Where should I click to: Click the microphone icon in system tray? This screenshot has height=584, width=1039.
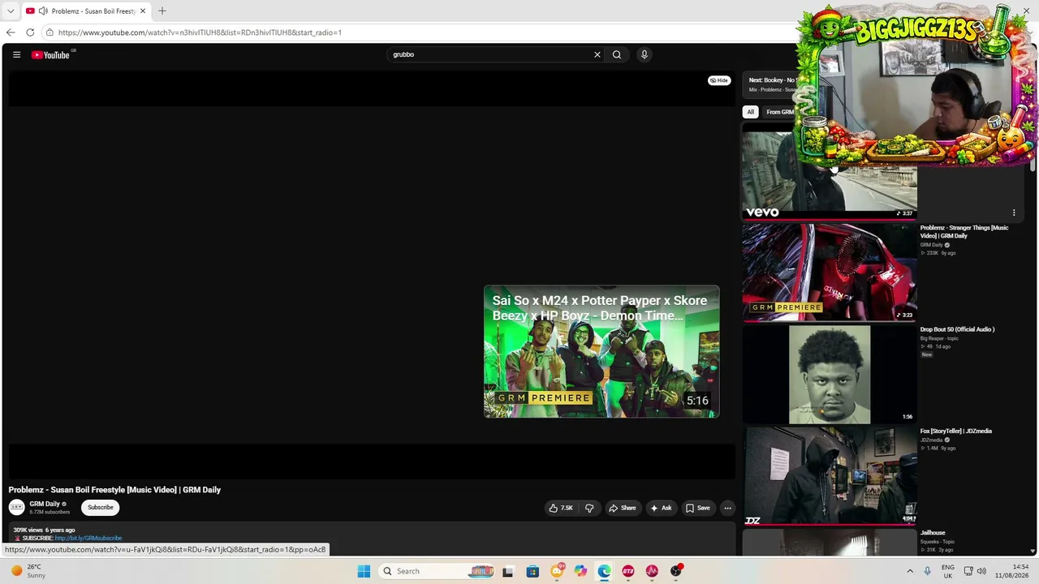click(x=928, y=571)
